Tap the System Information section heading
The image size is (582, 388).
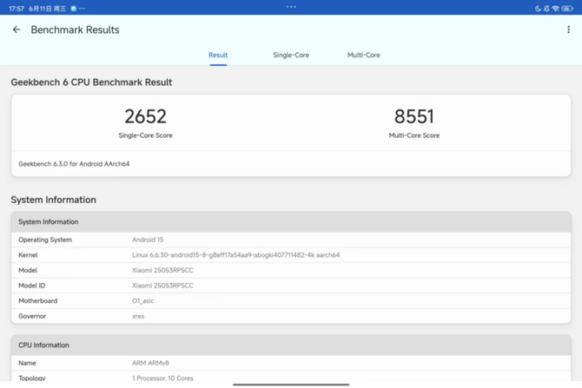pos(54,200)
